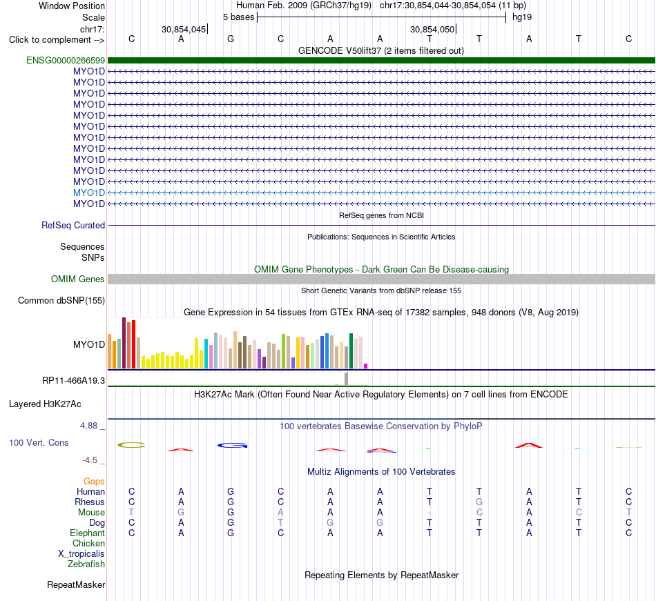This screenshot has width=656, height=601.
Task: Click the 4.88 upper PhyloP scale value
Action: 88,426
